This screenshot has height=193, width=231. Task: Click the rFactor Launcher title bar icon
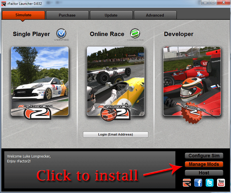[3, 3]
